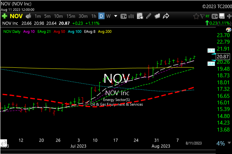
Task: Click the save chart floppy icon
Action: click(x=222, y=16)
